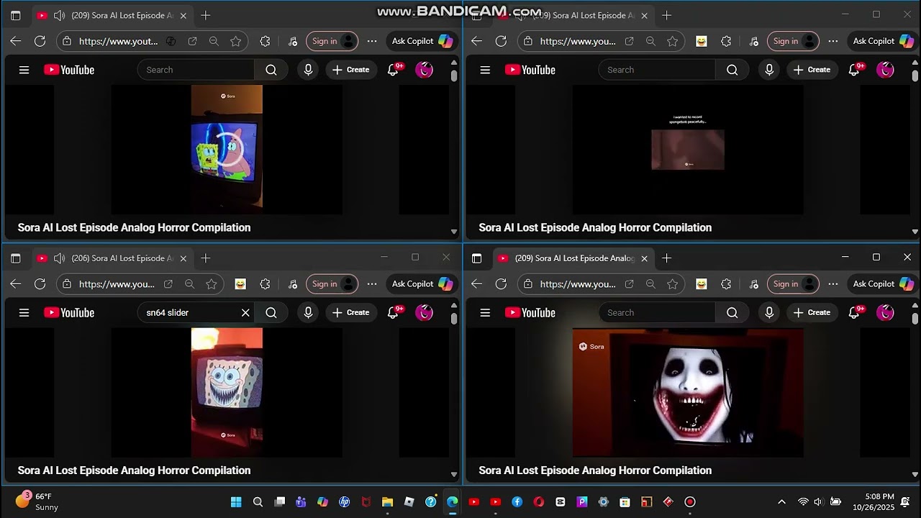The image size is (921, 518).
Task: Click the SpongeBob video player in top-left window
Action: point(227,150)
